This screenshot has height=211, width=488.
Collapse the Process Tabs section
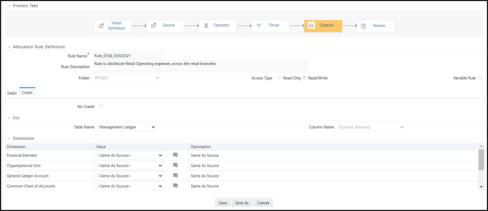(9, 6)
